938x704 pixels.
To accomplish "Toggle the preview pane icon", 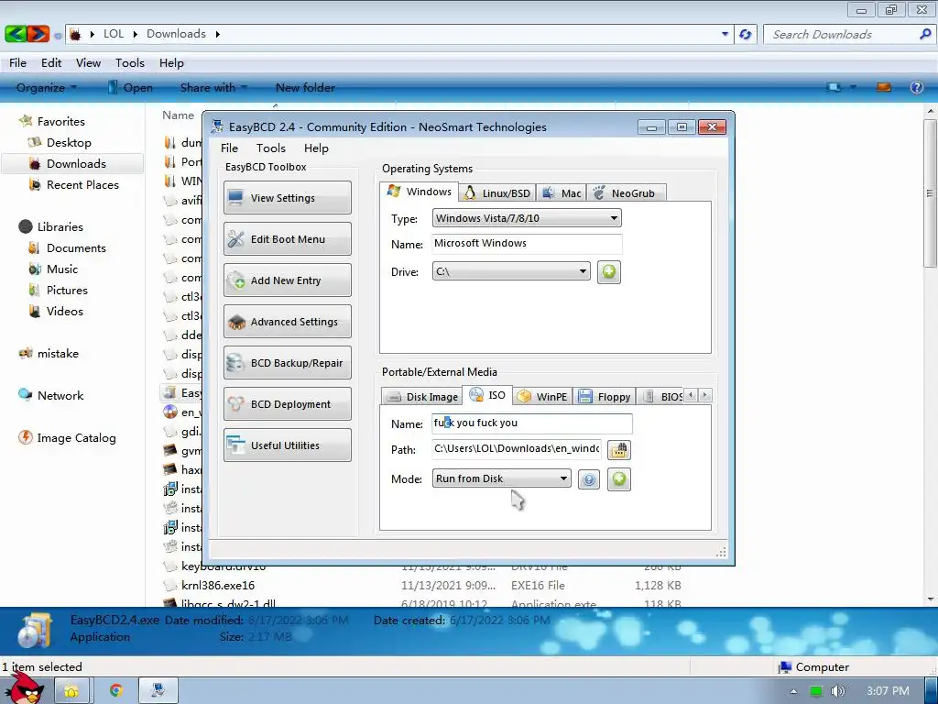I will (884, 87).
